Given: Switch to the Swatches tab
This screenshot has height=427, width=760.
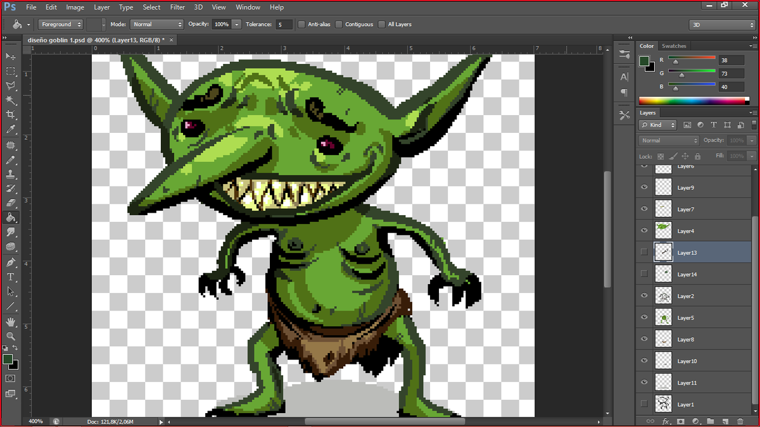Looking at the screenshot, I should (674, 46).
